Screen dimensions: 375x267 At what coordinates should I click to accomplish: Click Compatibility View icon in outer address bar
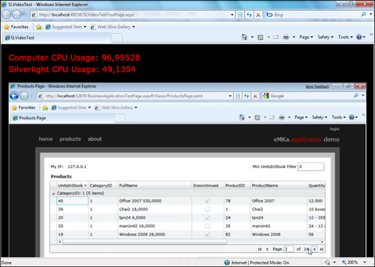(x=240, y=15)
